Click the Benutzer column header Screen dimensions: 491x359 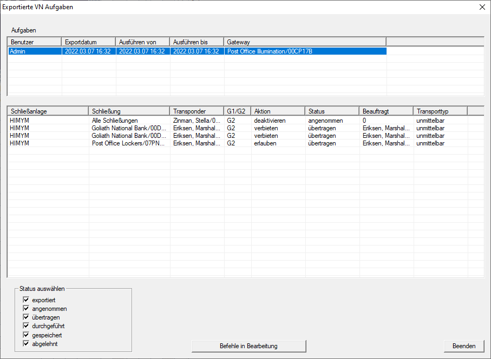tap(35, 42)
